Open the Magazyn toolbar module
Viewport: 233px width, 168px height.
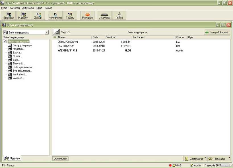[23, 15]
